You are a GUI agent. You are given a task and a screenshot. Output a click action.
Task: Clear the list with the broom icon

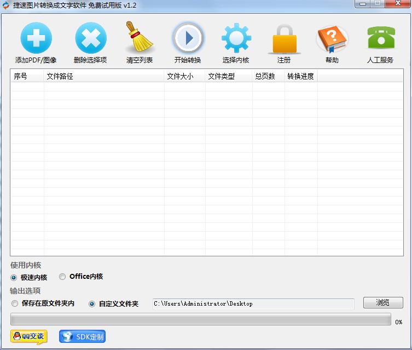[140, 36]
